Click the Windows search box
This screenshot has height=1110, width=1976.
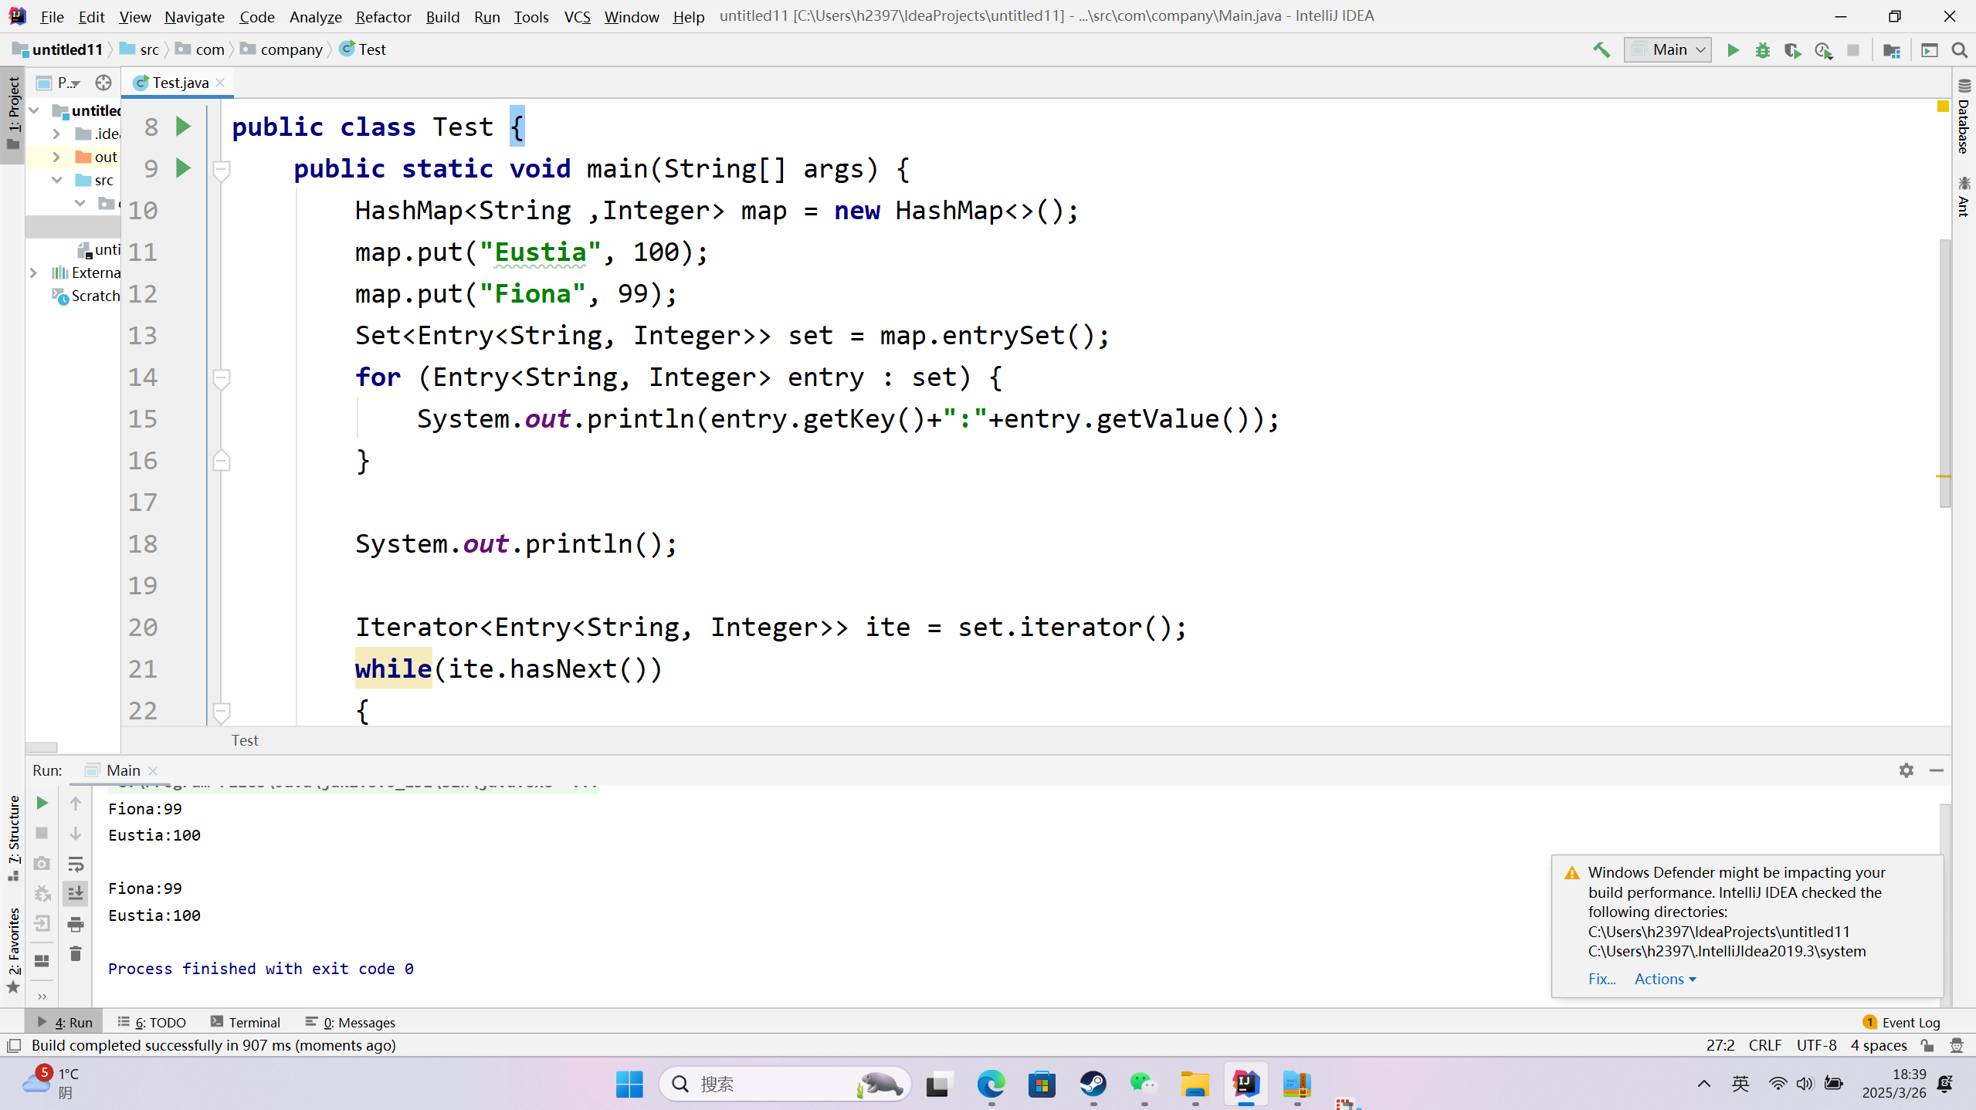785,1084
